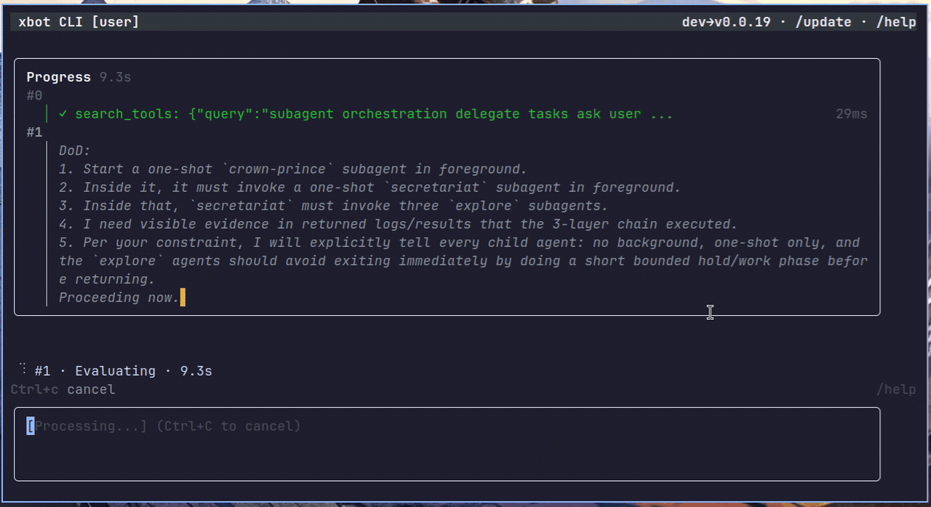Click the green checkmark beside search_tools
Viewport: 931px width, 507px height.
click(61, 114)
